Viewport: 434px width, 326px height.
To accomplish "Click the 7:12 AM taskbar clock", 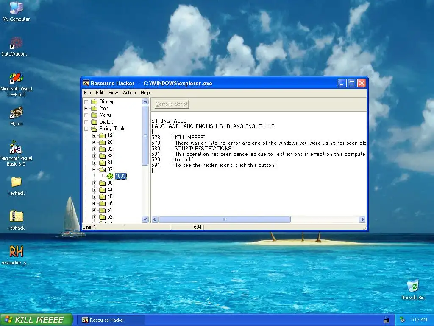I will (418, 320).
